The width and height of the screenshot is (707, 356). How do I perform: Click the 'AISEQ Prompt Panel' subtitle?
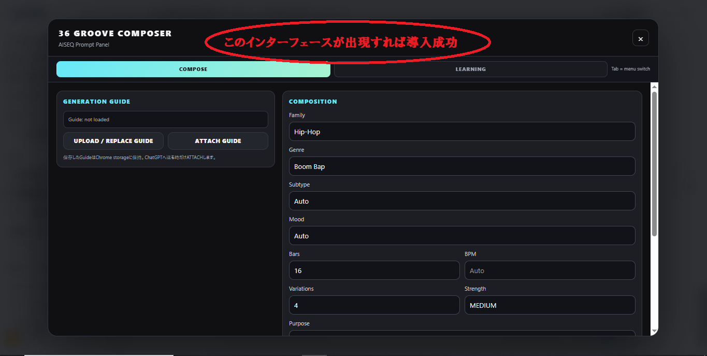click(84, 45)
